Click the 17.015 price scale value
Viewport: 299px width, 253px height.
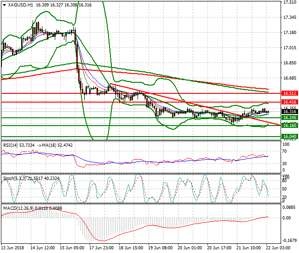pyautogui.click(x=290, y=48)
